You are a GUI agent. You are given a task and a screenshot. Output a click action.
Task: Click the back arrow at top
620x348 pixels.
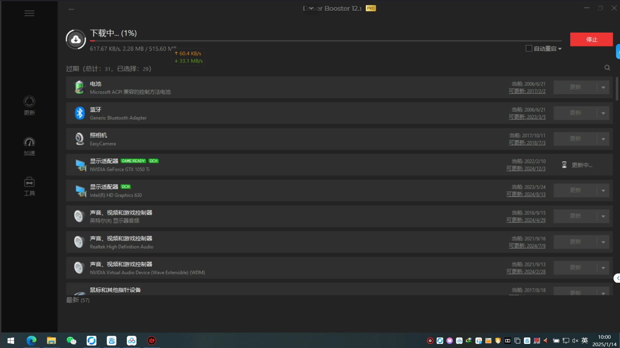tap(71, 9)
